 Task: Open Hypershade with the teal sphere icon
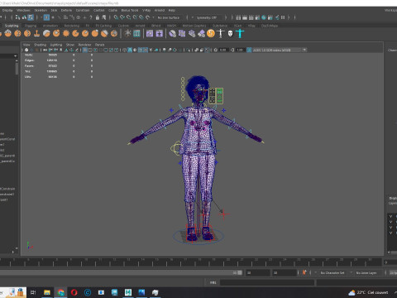point(264,17)
